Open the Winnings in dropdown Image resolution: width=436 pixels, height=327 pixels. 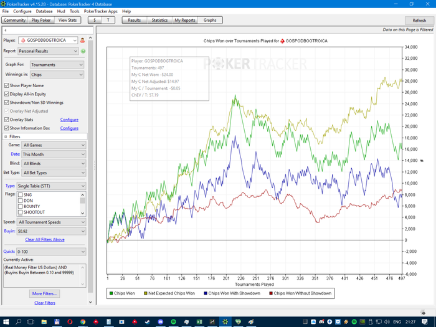[x=57, y=75]
